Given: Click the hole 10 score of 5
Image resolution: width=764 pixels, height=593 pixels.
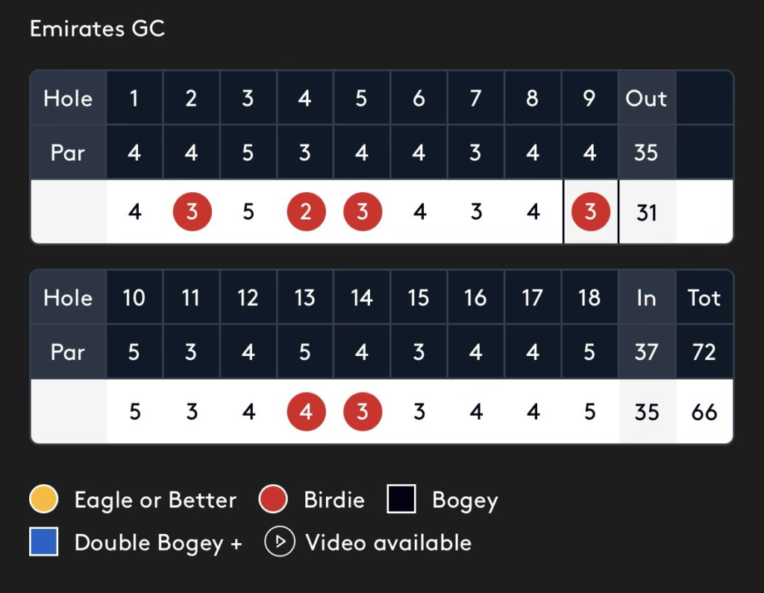Looking at the screenshot, I should (x=134, y=412).
